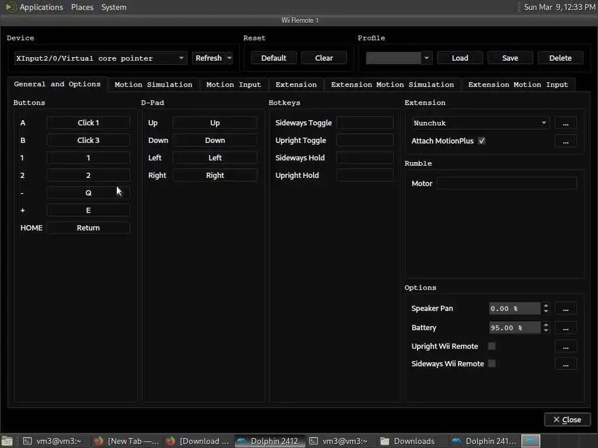Assign a key to Upright Toggle hotkey

click(x=364, y=140)
